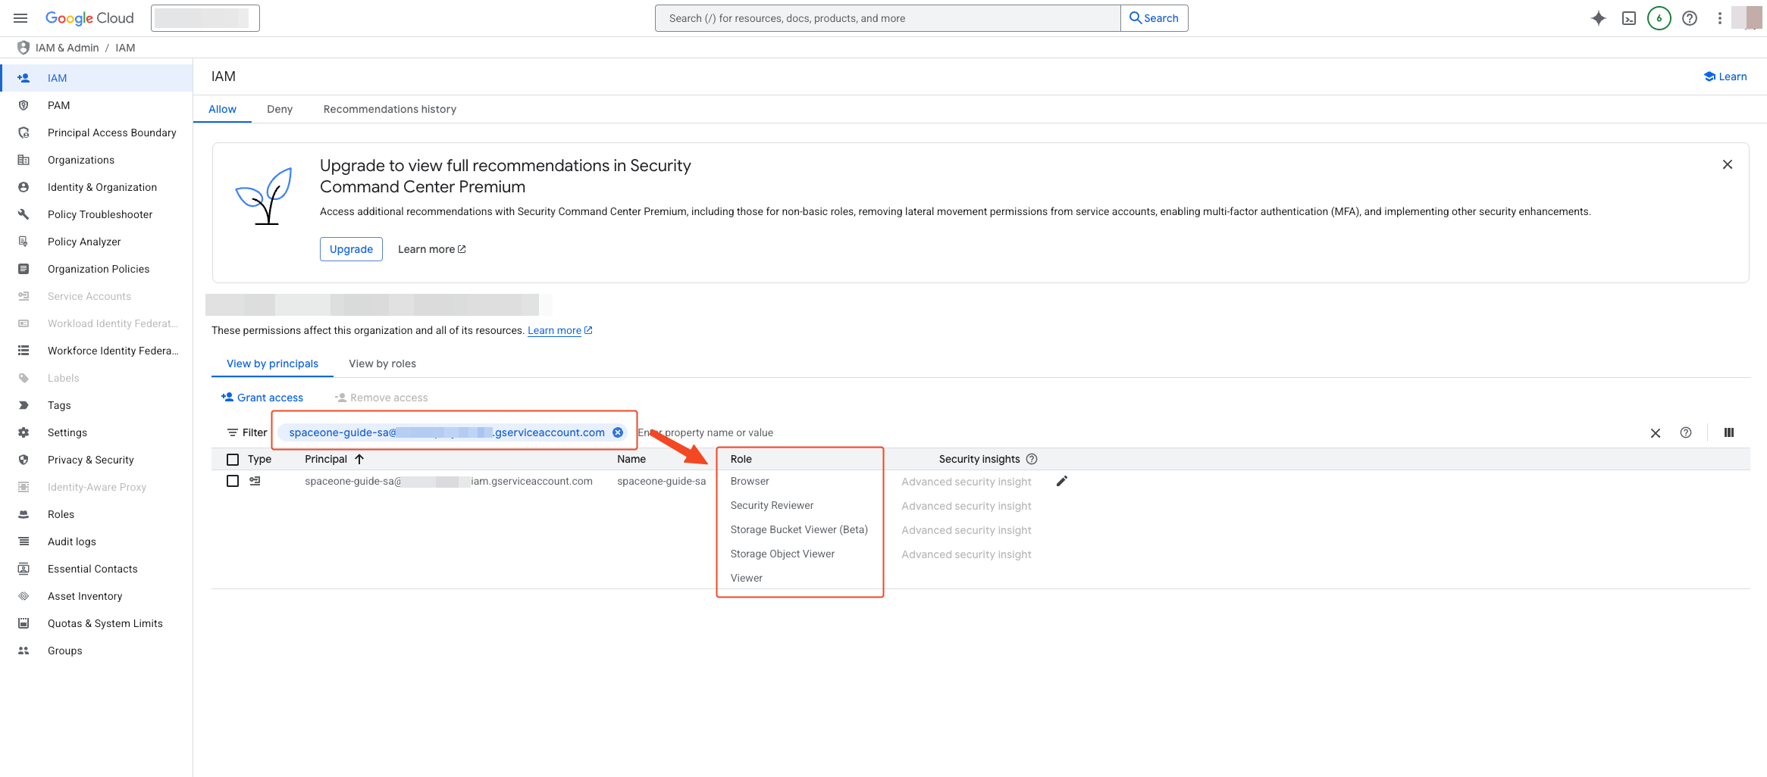Focus the top resource search field
The width and height of the screenshot is (1767, 777).
pyautogui.click(x=888, y=18)
